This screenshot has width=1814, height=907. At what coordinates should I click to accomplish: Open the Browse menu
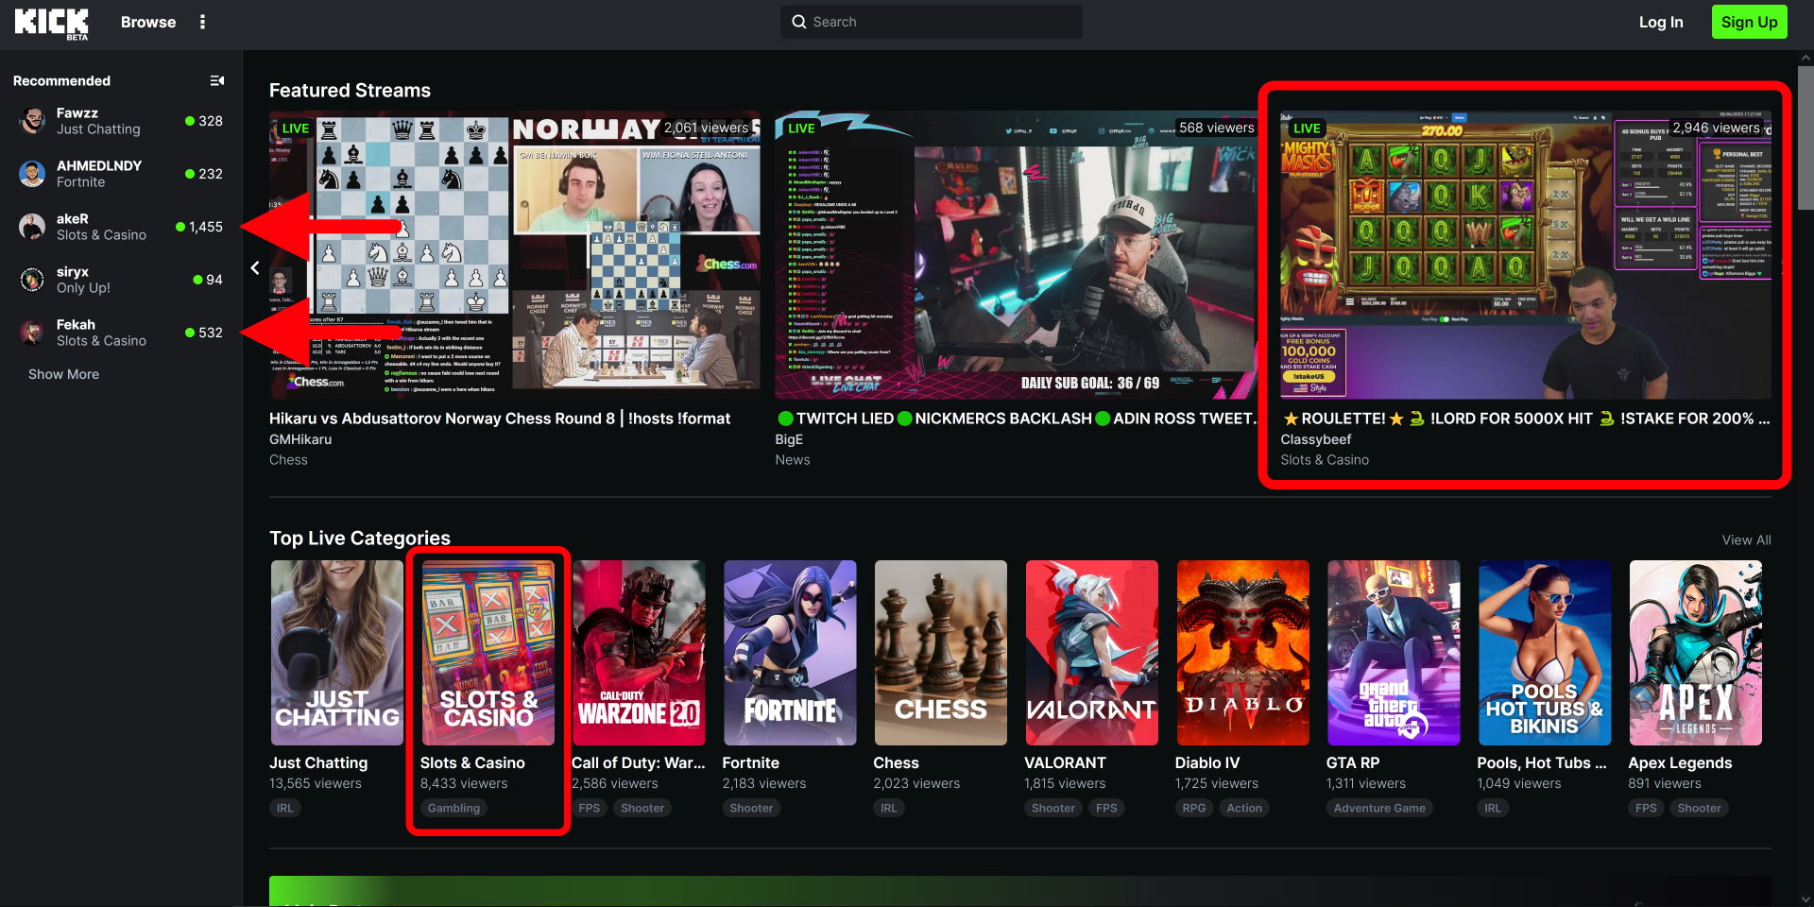pos(148,22)
